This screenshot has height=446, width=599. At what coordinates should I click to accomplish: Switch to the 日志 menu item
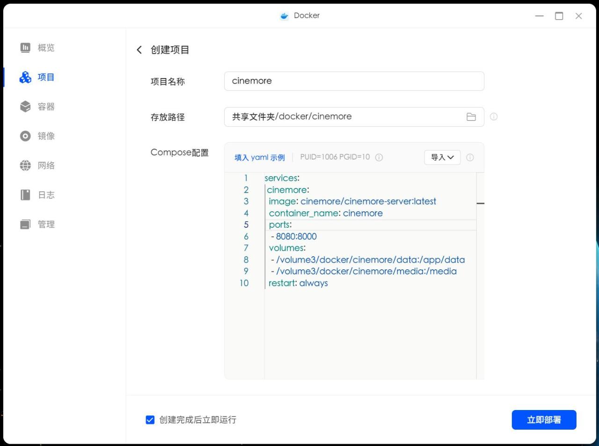(38, 195)
